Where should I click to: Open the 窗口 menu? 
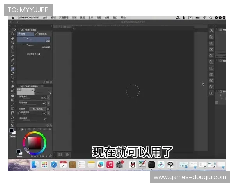115,18
